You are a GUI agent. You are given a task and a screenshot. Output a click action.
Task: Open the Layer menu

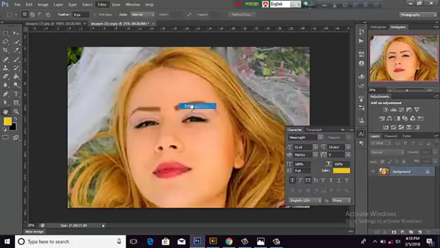pyautogui.click(x=58, y=4)
